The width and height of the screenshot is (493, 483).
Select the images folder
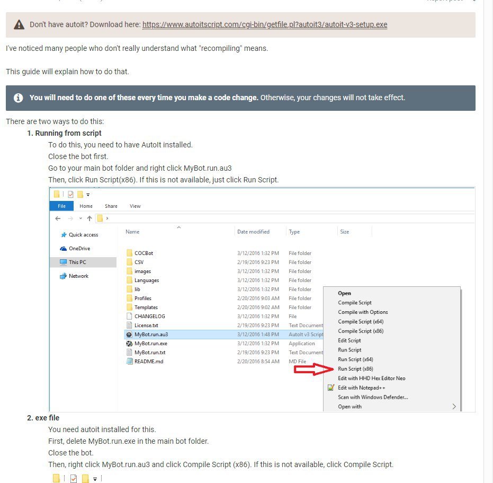tap(142, 271)
